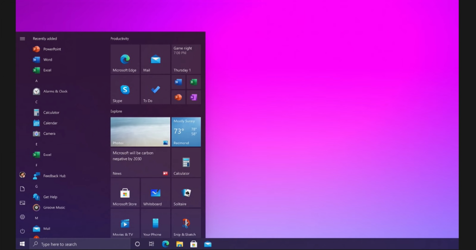Open the Whiteboard tile
This screenshot has width=476, height=250.
click(x=155, y=193)
